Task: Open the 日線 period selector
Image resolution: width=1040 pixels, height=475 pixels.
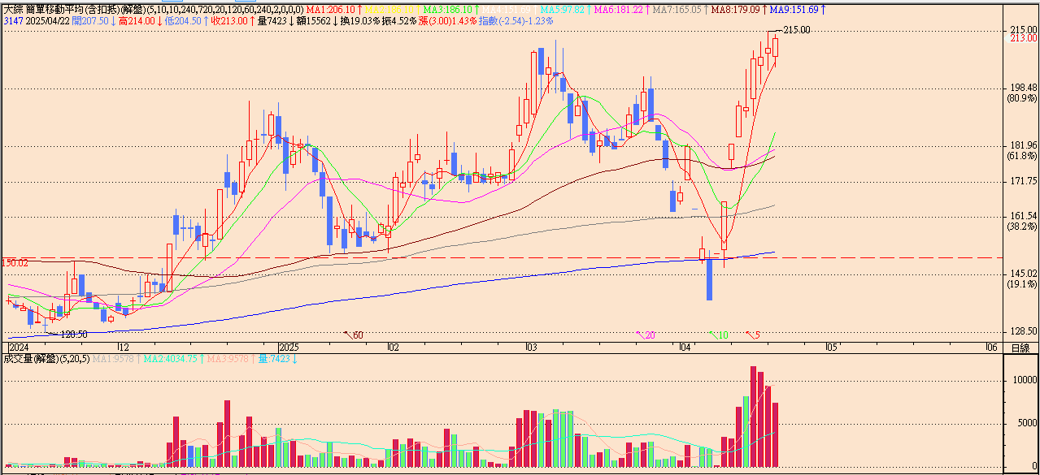Action: [1020, 348]
